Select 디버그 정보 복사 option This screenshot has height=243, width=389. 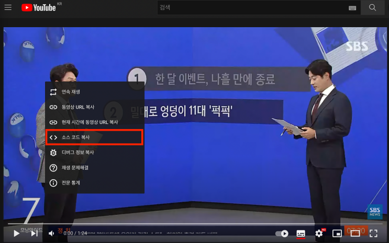[95, 153]
